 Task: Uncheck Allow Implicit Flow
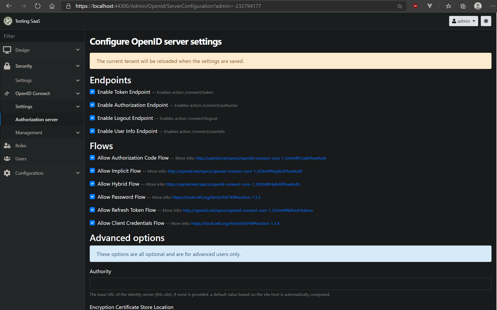coord(92,171)
